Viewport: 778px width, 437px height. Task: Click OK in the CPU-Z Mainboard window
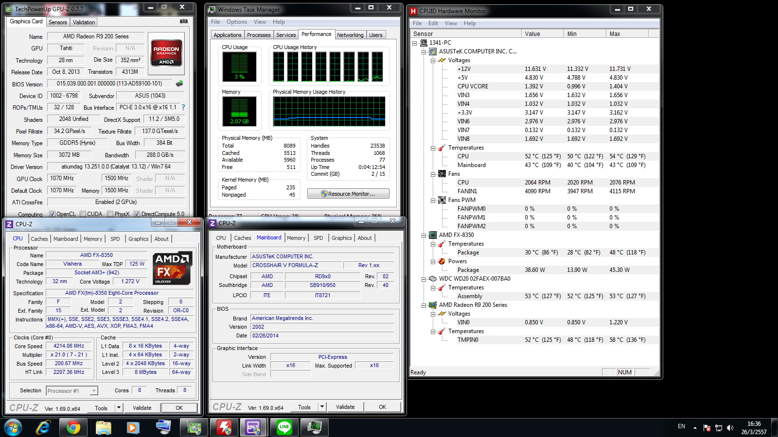383,407
